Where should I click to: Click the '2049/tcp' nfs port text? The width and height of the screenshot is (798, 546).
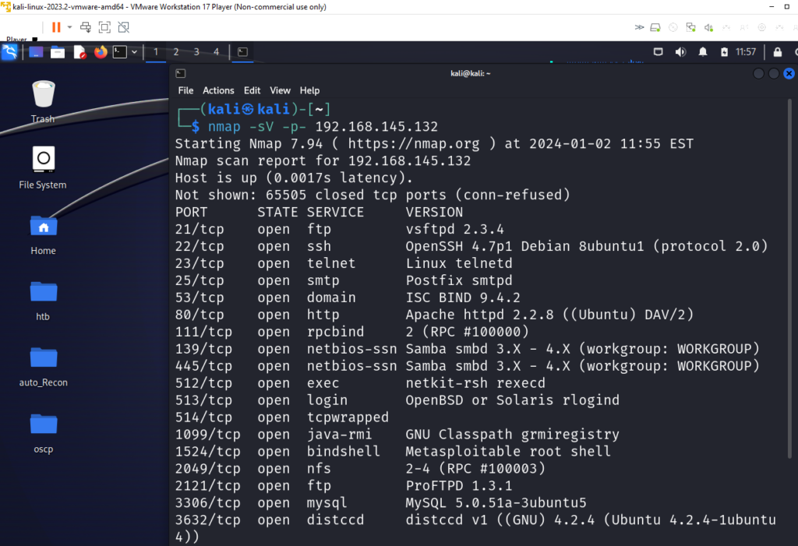207,469
